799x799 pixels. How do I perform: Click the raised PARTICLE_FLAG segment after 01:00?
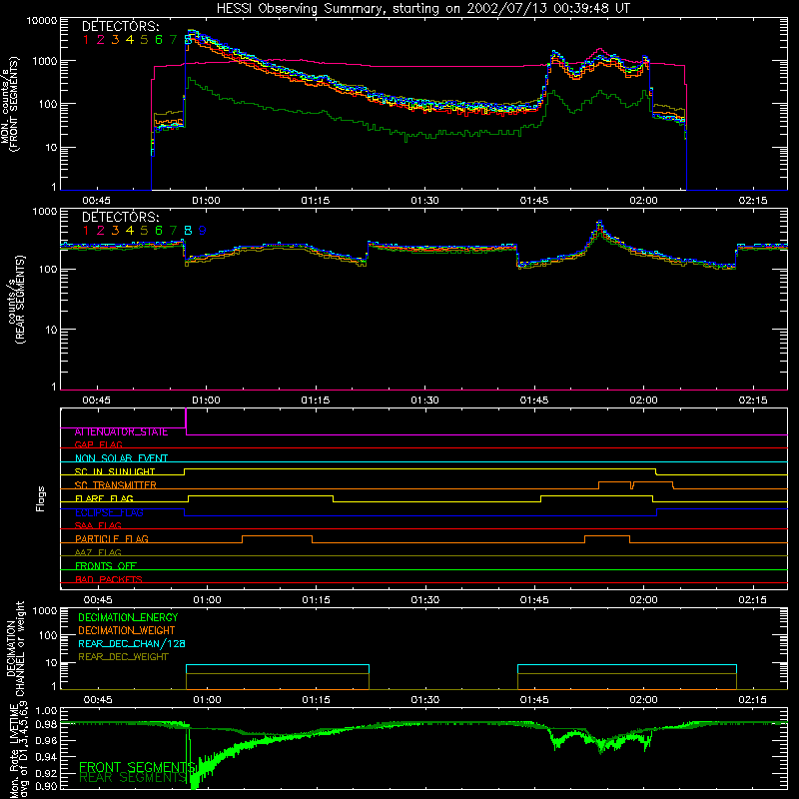point(278,536)
